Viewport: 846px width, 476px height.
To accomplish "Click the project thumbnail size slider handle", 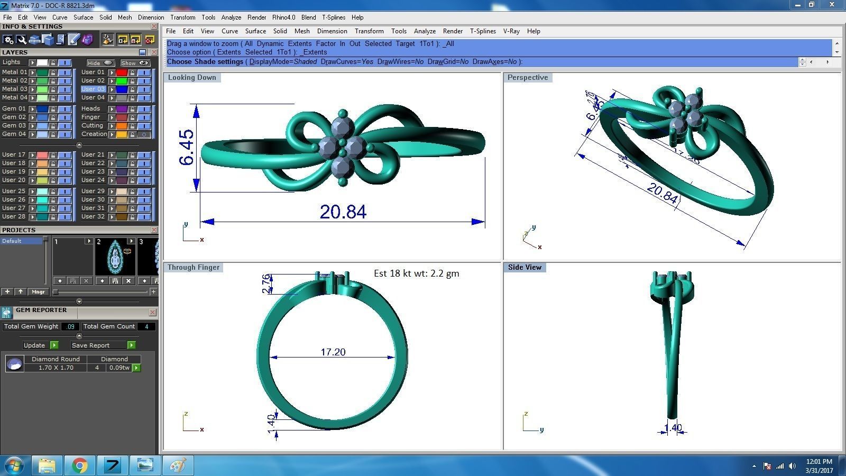I will [55, 291].
